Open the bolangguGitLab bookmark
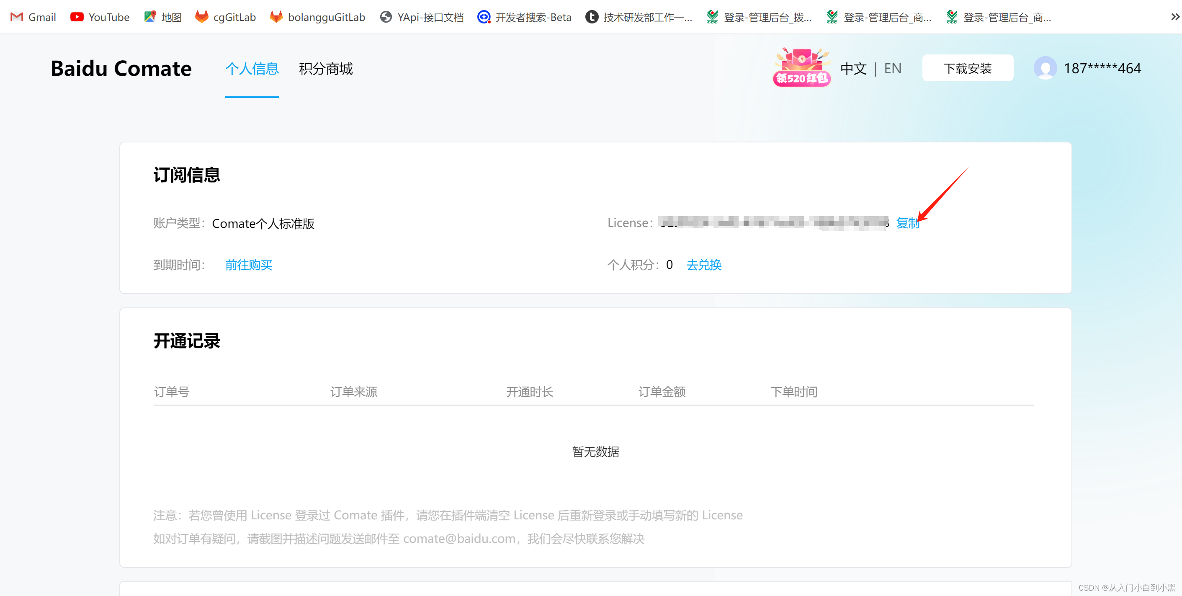The width and height of the screenshot is (1182, 596). coord(317,18)
